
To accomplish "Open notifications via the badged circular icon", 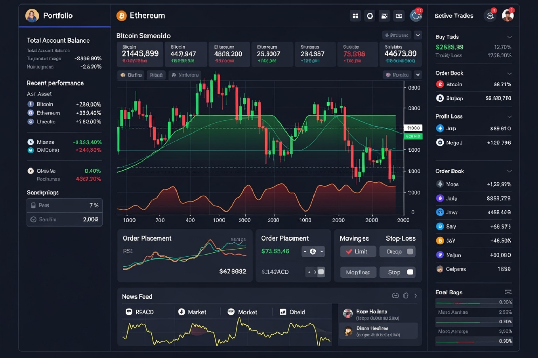I will click(416, 16).
